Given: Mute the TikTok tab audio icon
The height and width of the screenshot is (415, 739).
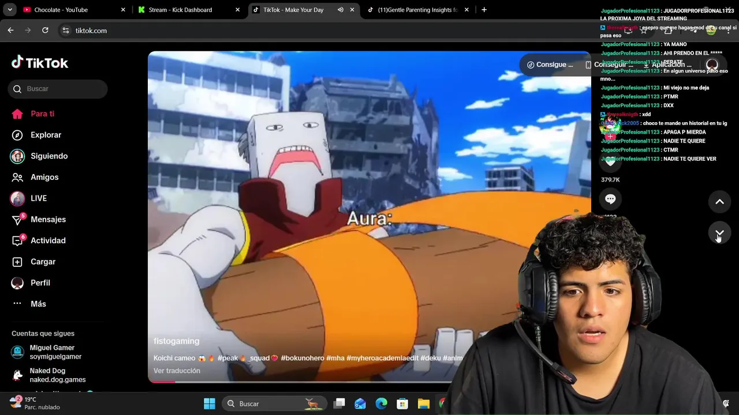Looking at the screenshot, I should [x=341, y=10].
